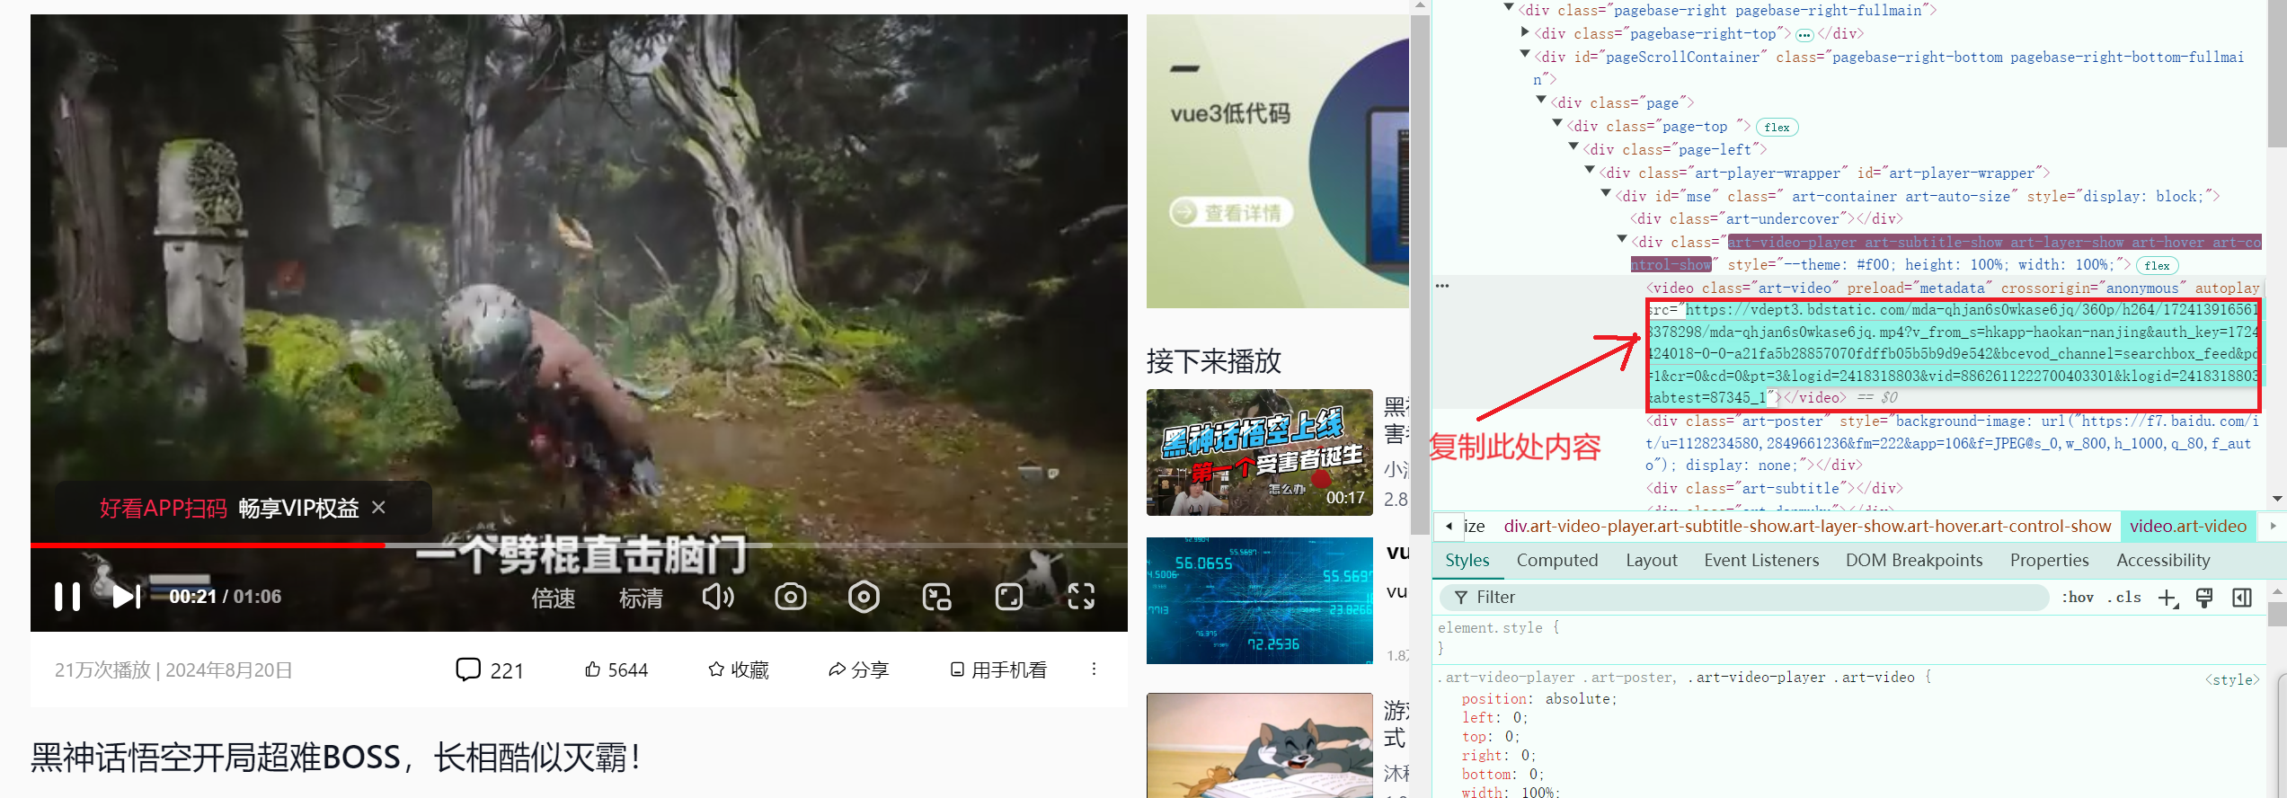
Task: Collapse the mse art-container div node
Action: pyautogui.click(x=1606, y=193)
